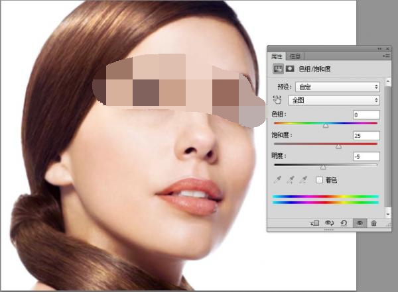Click the 饱和度 saturation slider handle
Screen dimensions: 398x292
click(x=338, y=146)
